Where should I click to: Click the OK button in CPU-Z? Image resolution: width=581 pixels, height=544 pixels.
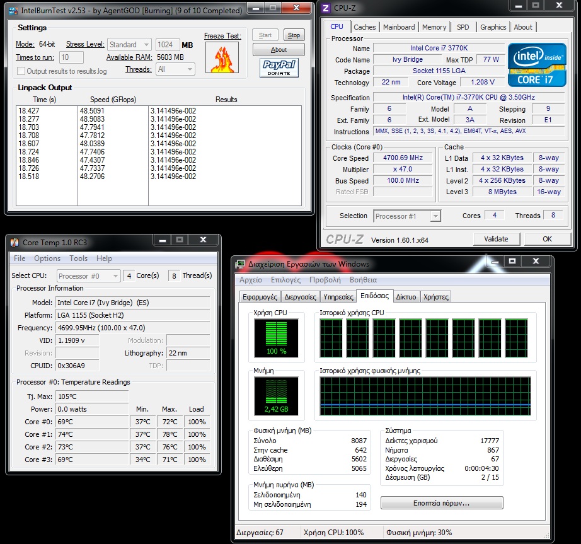[547, 239]
